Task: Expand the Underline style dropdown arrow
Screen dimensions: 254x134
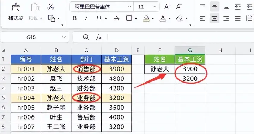Action: point(106,18)
